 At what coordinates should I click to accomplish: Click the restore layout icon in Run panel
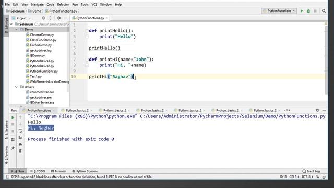[x=13, y=139]
